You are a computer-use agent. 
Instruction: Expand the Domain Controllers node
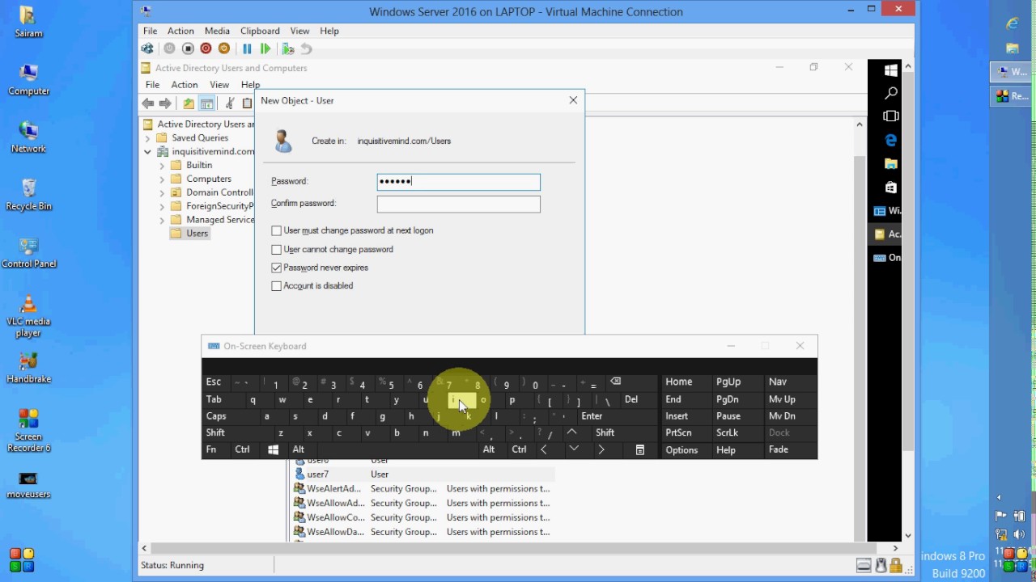[x=162, y=193]
